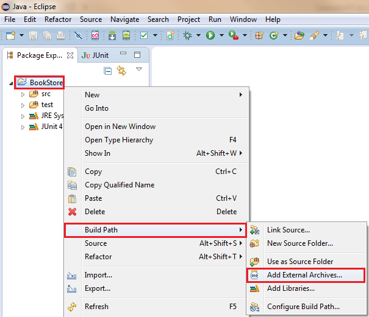
Task: Minimize the Package Explorer view
Action: coord(123,53)
